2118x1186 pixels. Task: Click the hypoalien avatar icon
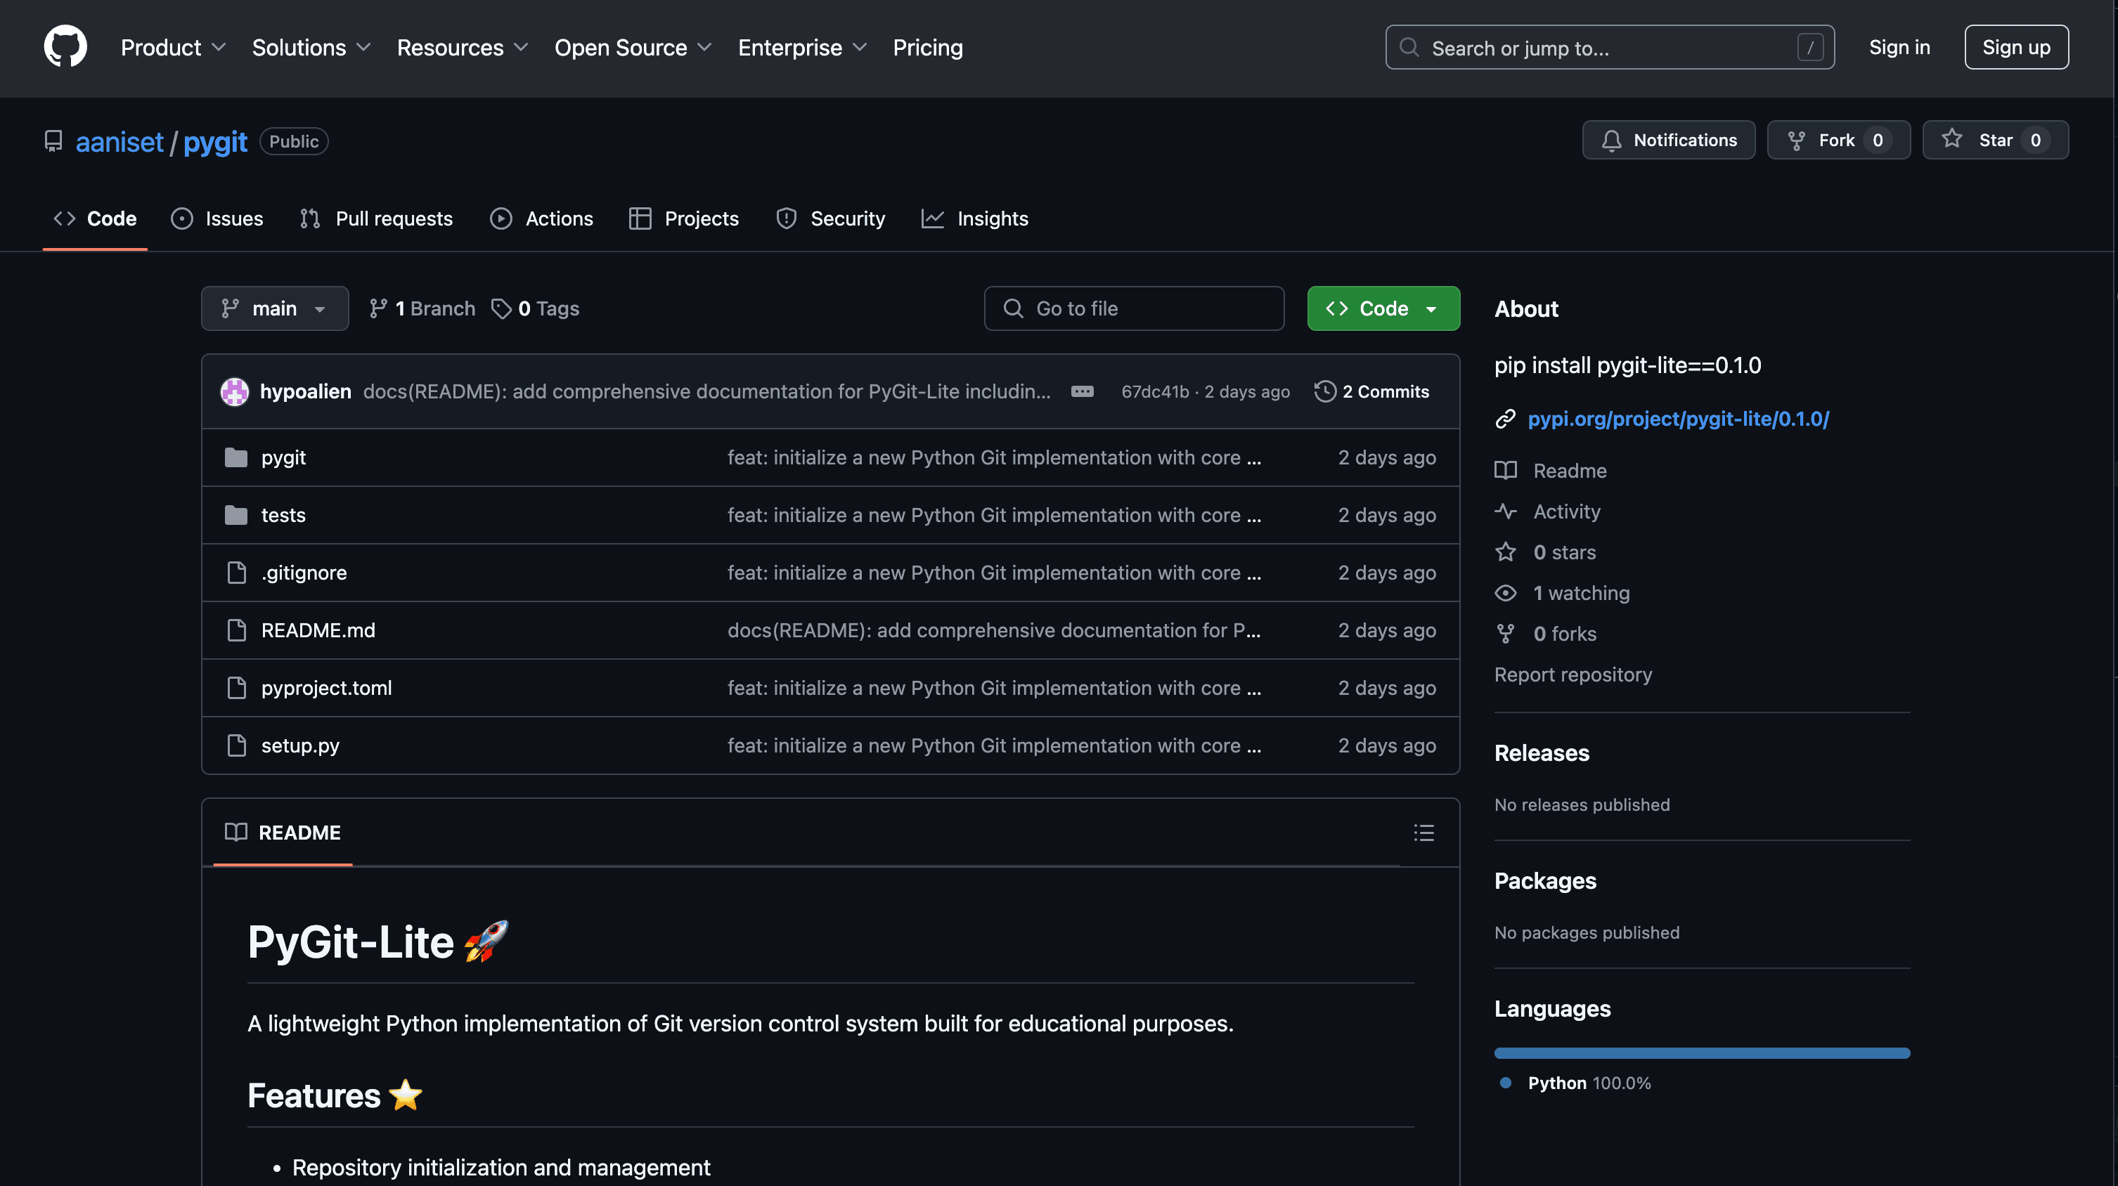point(234,391)
